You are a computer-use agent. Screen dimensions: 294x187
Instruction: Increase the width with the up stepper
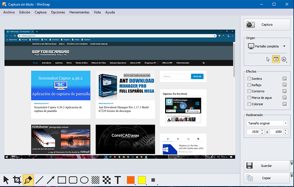[262, 130]
